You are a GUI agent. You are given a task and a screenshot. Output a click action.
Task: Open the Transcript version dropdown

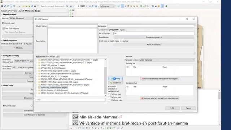point(167,60)
